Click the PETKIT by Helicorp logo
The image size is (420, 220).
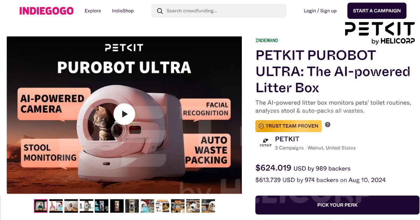coord(379,33)
